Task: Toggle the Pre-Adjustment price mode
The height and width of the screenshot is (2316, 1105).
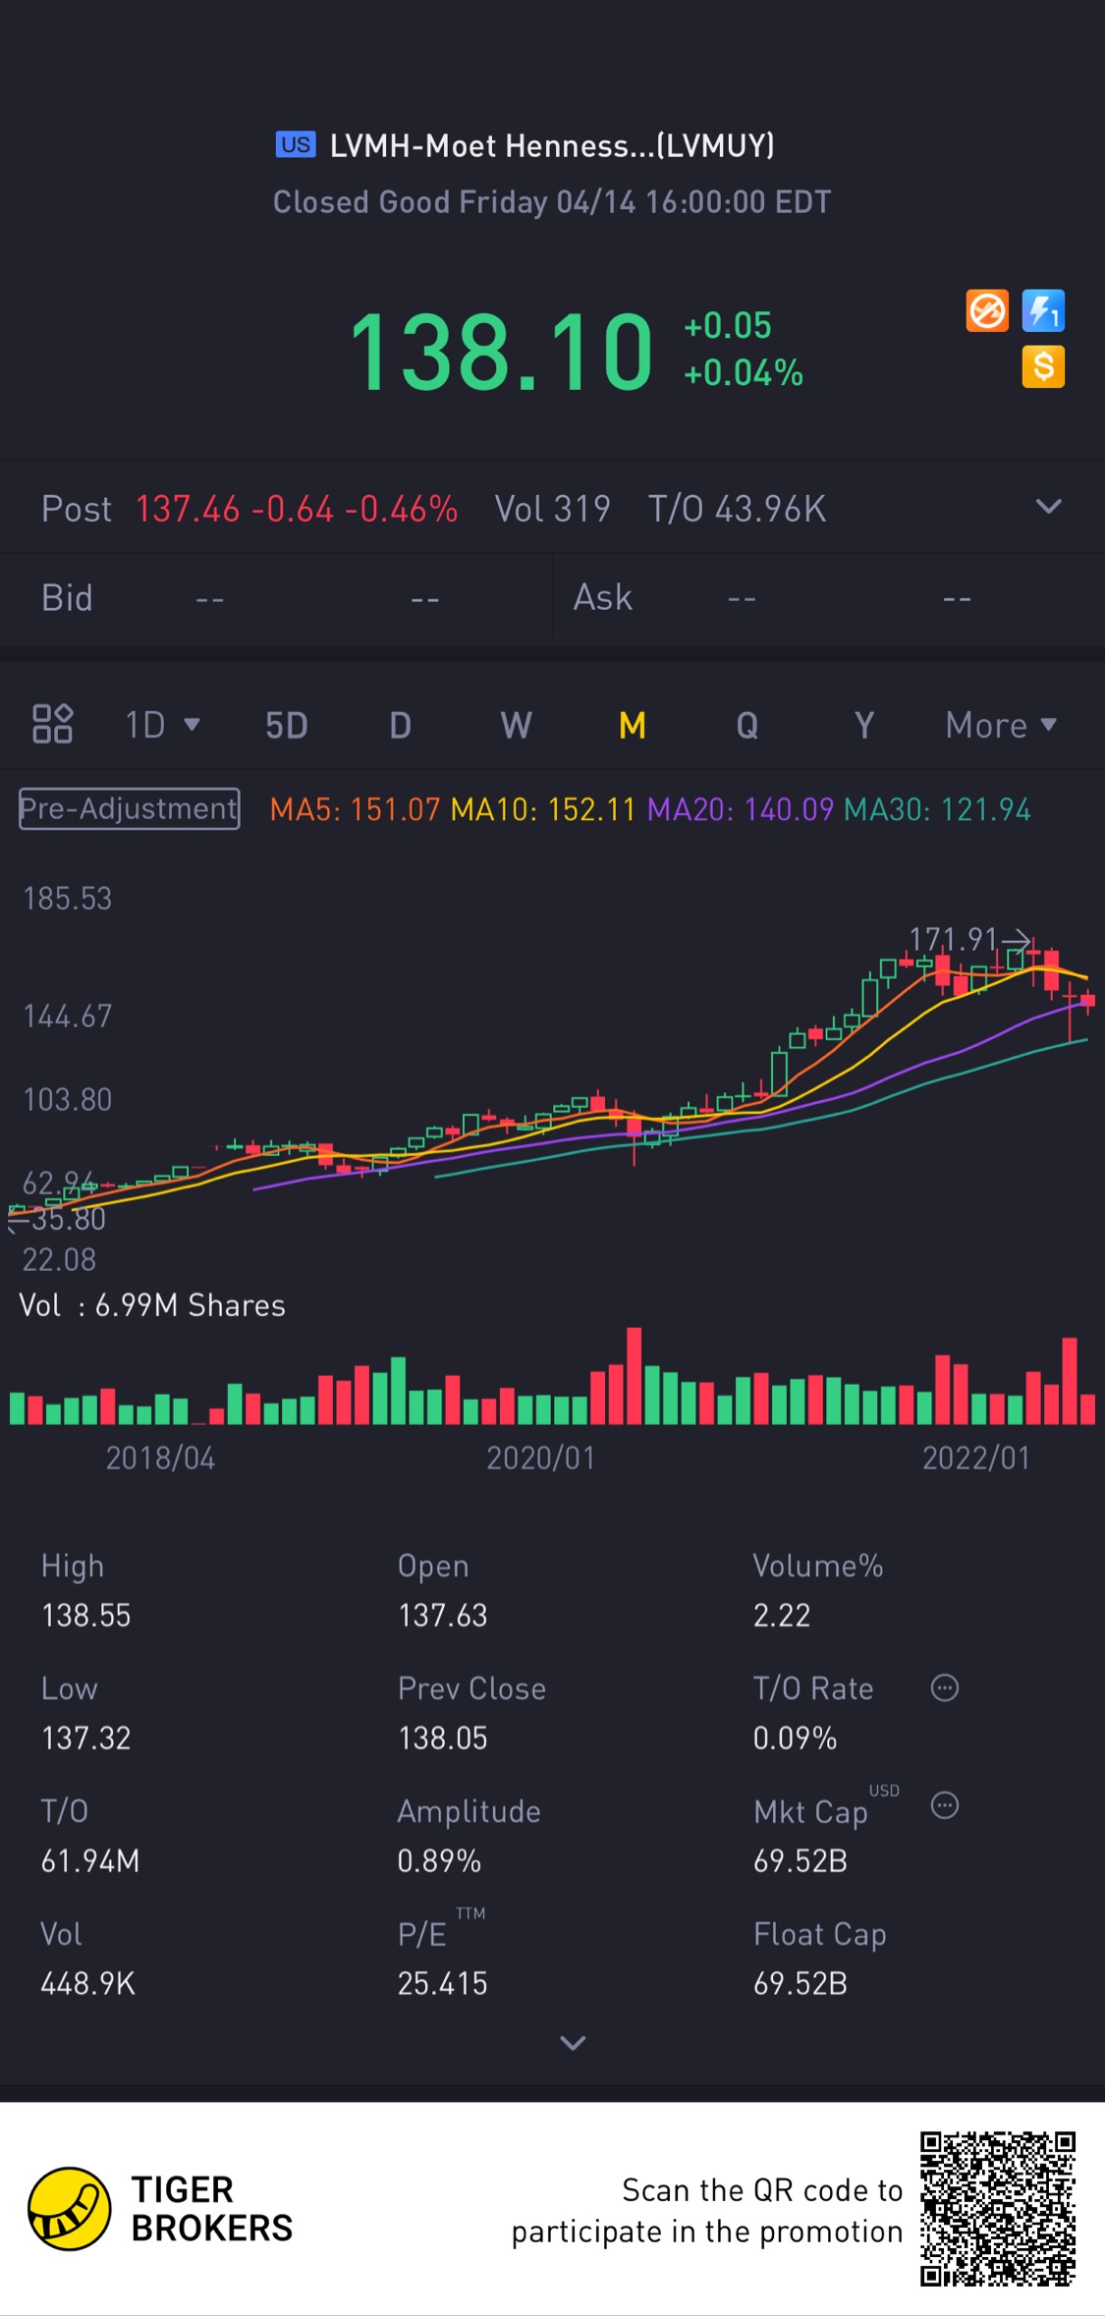Action: point(129,809)
